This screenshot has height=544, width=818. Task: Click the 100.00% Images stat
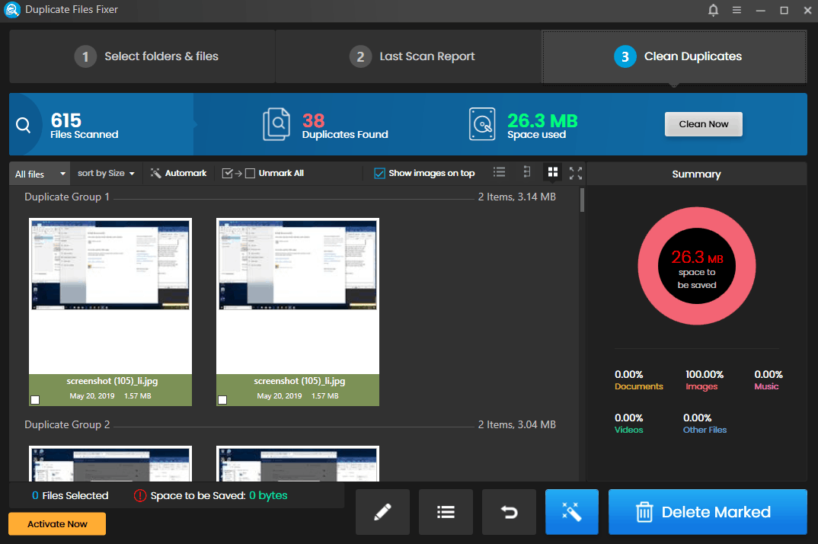(705, 380)
